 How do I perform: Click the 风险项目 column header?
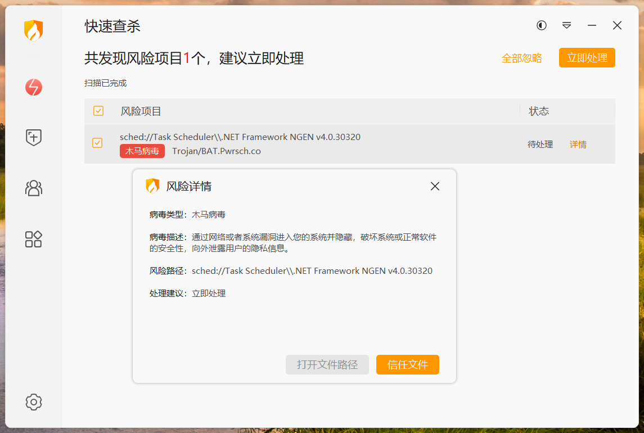click(141, 111)
